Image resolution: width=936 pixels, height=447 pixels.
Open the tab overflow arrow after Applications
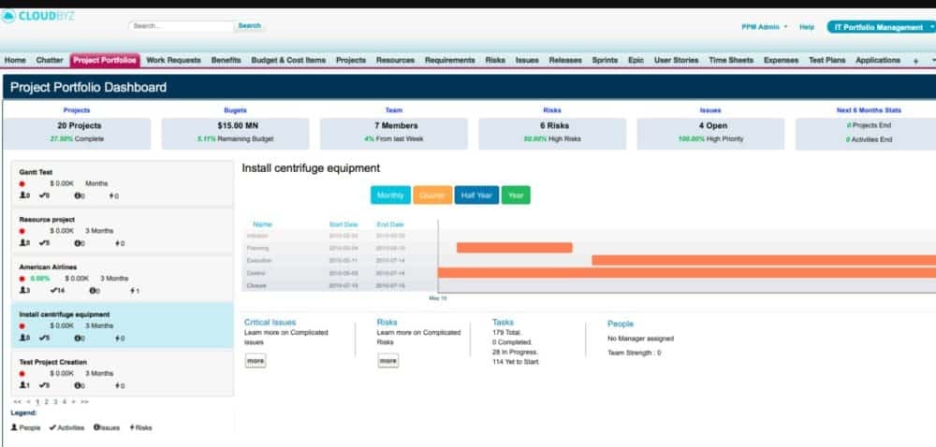point(932,61)
